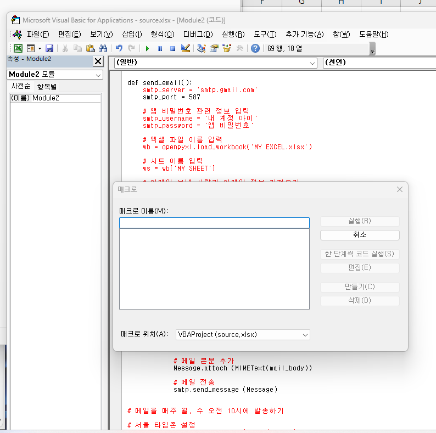The width and height of the screenshot is (436, 433).
Task: Stop execution with the Reset square icon
Action: [172, 49]
